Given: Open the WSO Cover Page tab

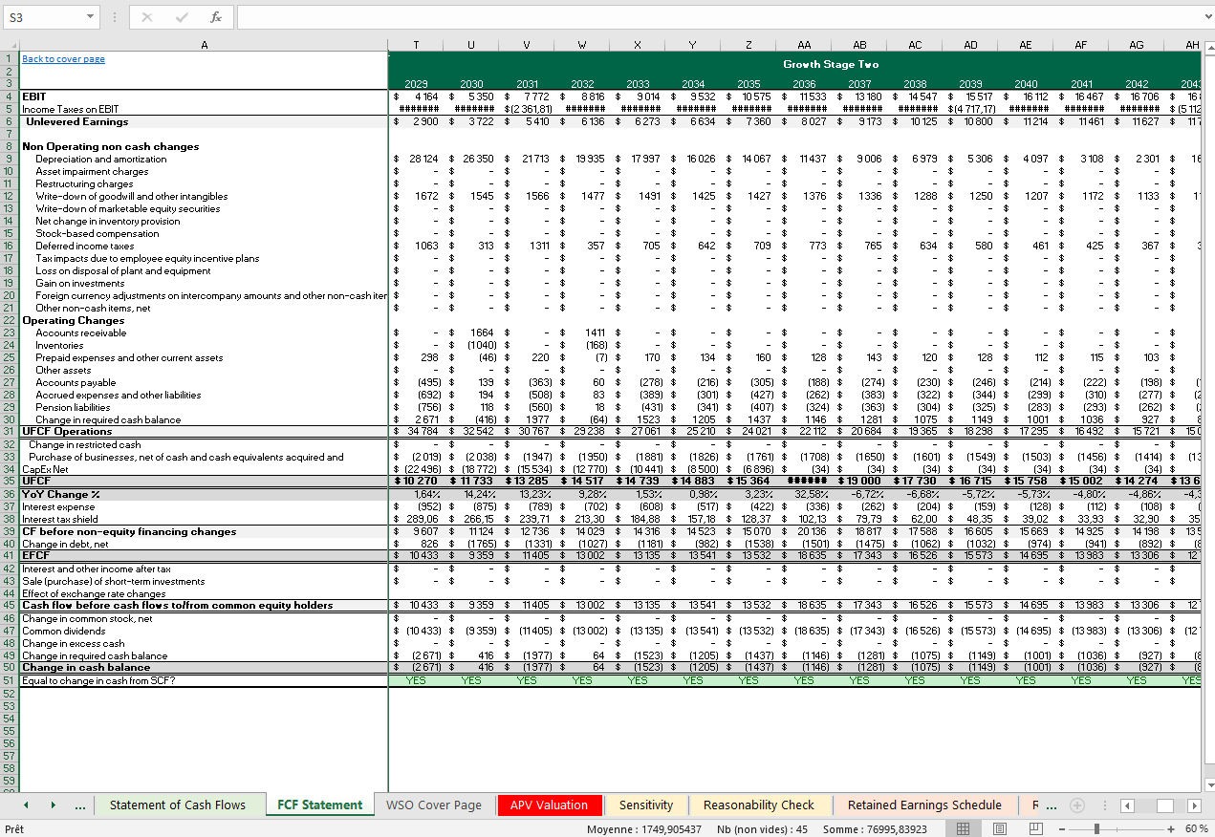Looking at the screenshot, I should (434, 805).
